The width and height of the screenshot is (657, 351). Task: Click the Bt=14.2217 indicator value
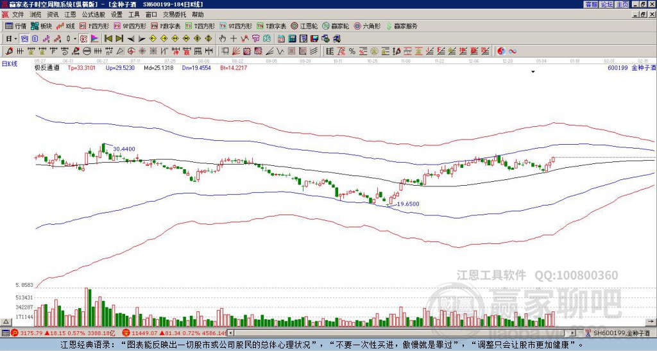(x=234, y=67)
